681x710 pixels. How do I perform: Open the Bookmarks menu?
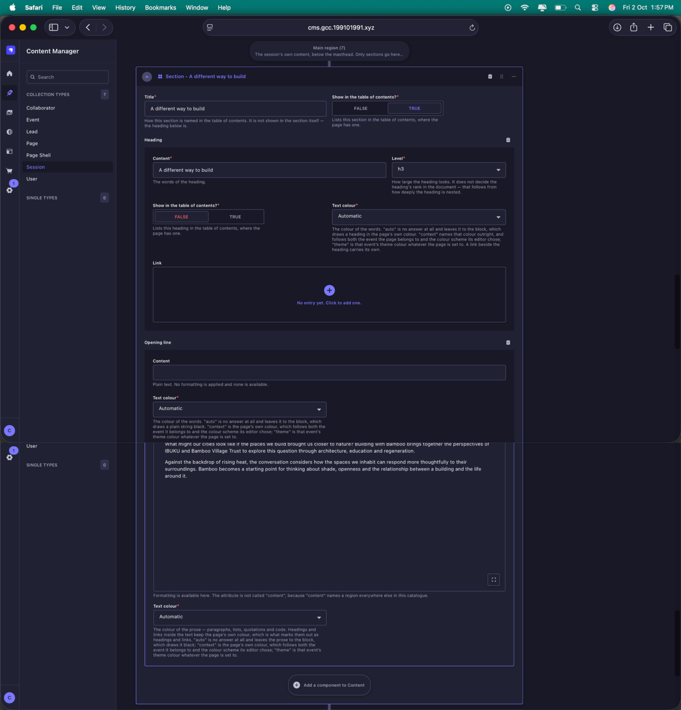point(160,8)
